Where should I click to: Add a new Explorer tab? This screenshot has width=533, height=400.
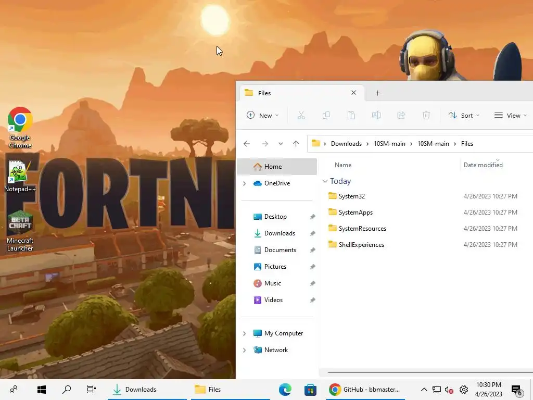[x=378, y=93]
